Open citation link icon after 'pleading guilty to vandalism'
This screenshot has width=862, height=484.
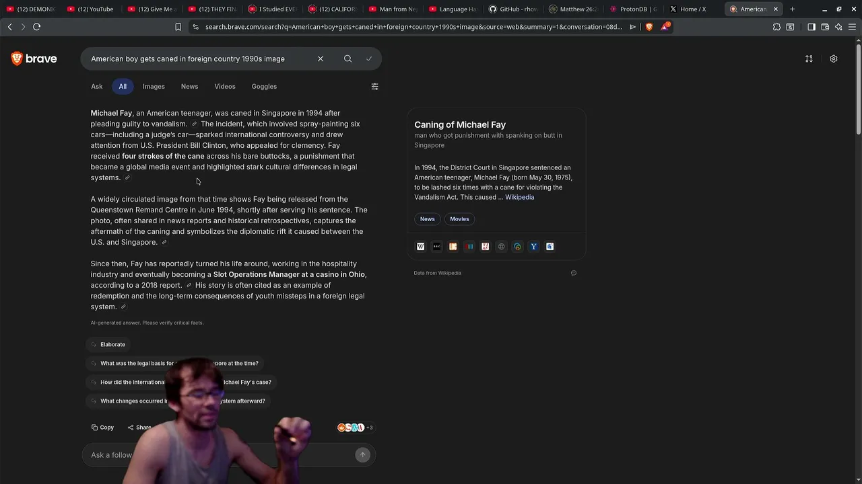194,124
